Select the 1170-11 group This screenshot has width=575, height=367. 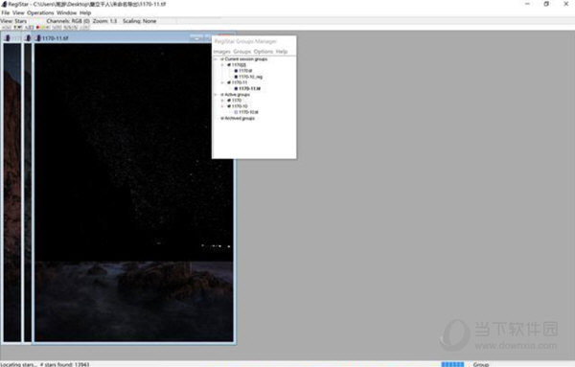pyautogui.click(x=240, y=82)
